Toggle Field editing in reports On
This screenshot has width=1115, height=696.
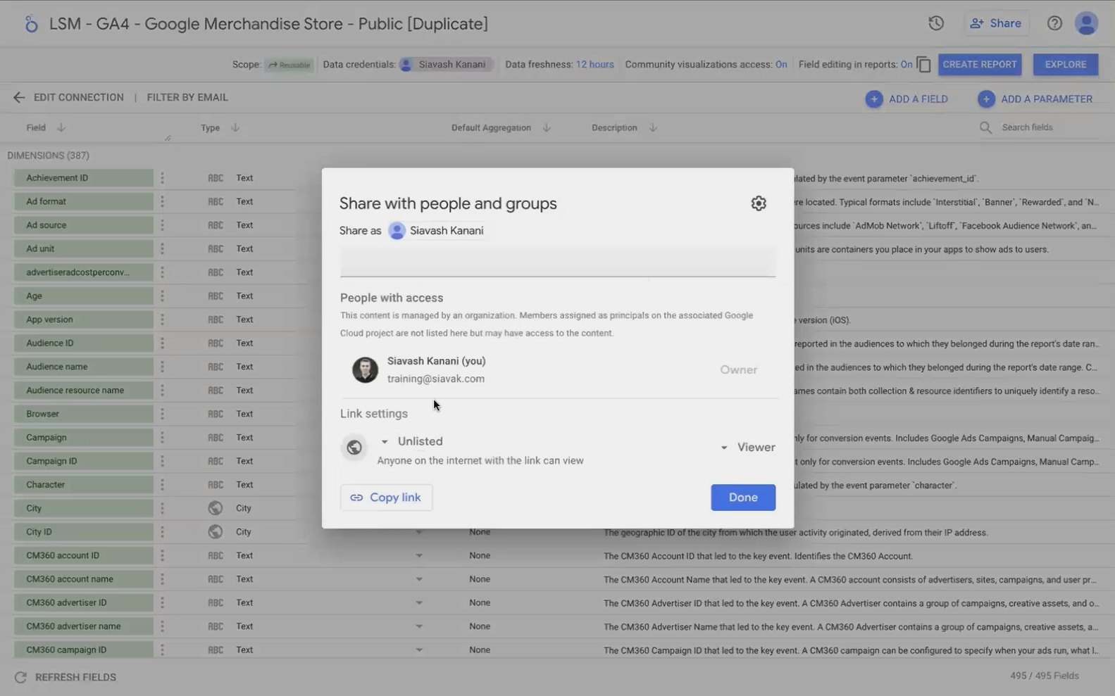pos(906,65)
